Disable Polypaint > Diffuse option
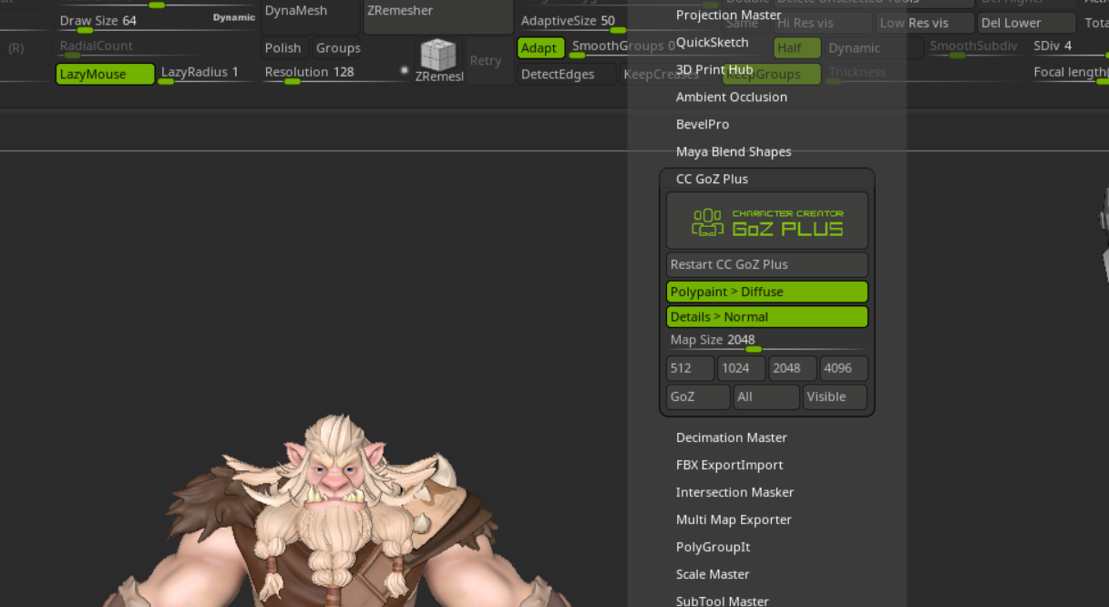Viewport: 1109px width, 607px height. pyautogui.click(x=767, y=292)
